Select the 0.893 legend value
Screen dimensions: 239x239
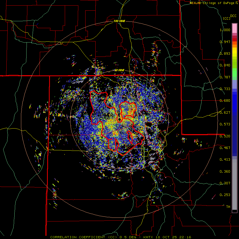click(225, 53)
